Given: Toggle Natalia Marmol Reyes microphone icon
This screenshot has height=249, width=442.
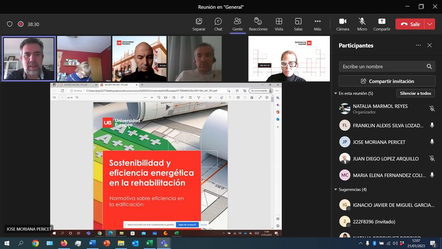Looking at the screenshot, I should pos(432,108).
